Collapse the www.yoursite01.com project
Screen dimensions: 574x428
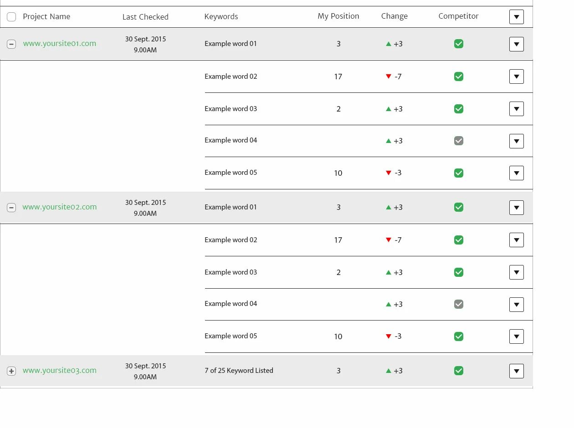[x=11, y=44]
